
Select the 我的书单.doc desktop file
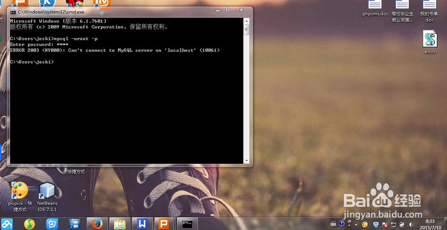click(x=429, y=12)
